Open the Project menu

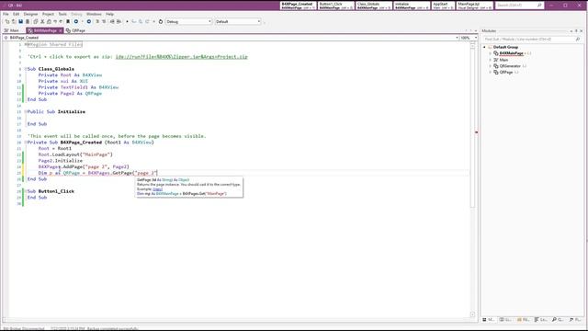click(48, 15)
